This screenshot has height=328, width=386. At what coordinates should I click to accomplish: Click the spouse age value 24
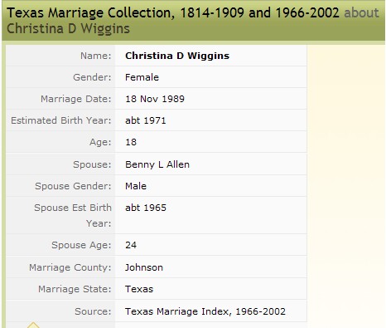tap(131, 245)
